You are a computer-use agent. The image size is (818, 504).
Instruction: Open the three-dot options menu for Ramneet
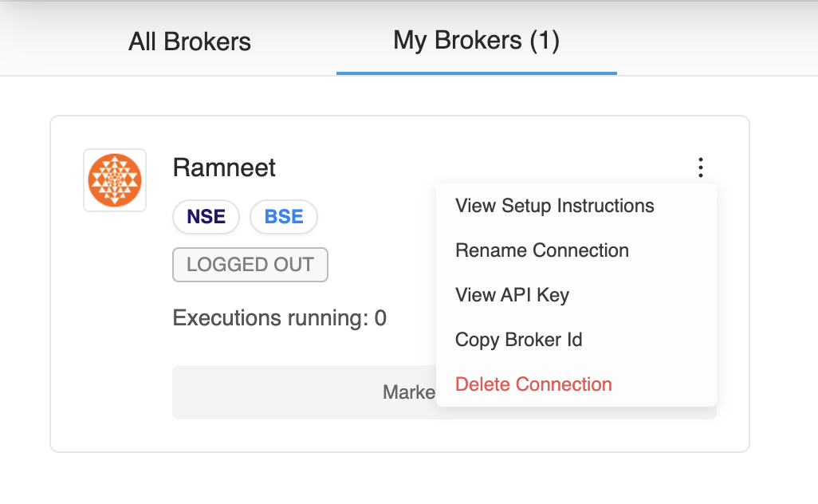701,167
